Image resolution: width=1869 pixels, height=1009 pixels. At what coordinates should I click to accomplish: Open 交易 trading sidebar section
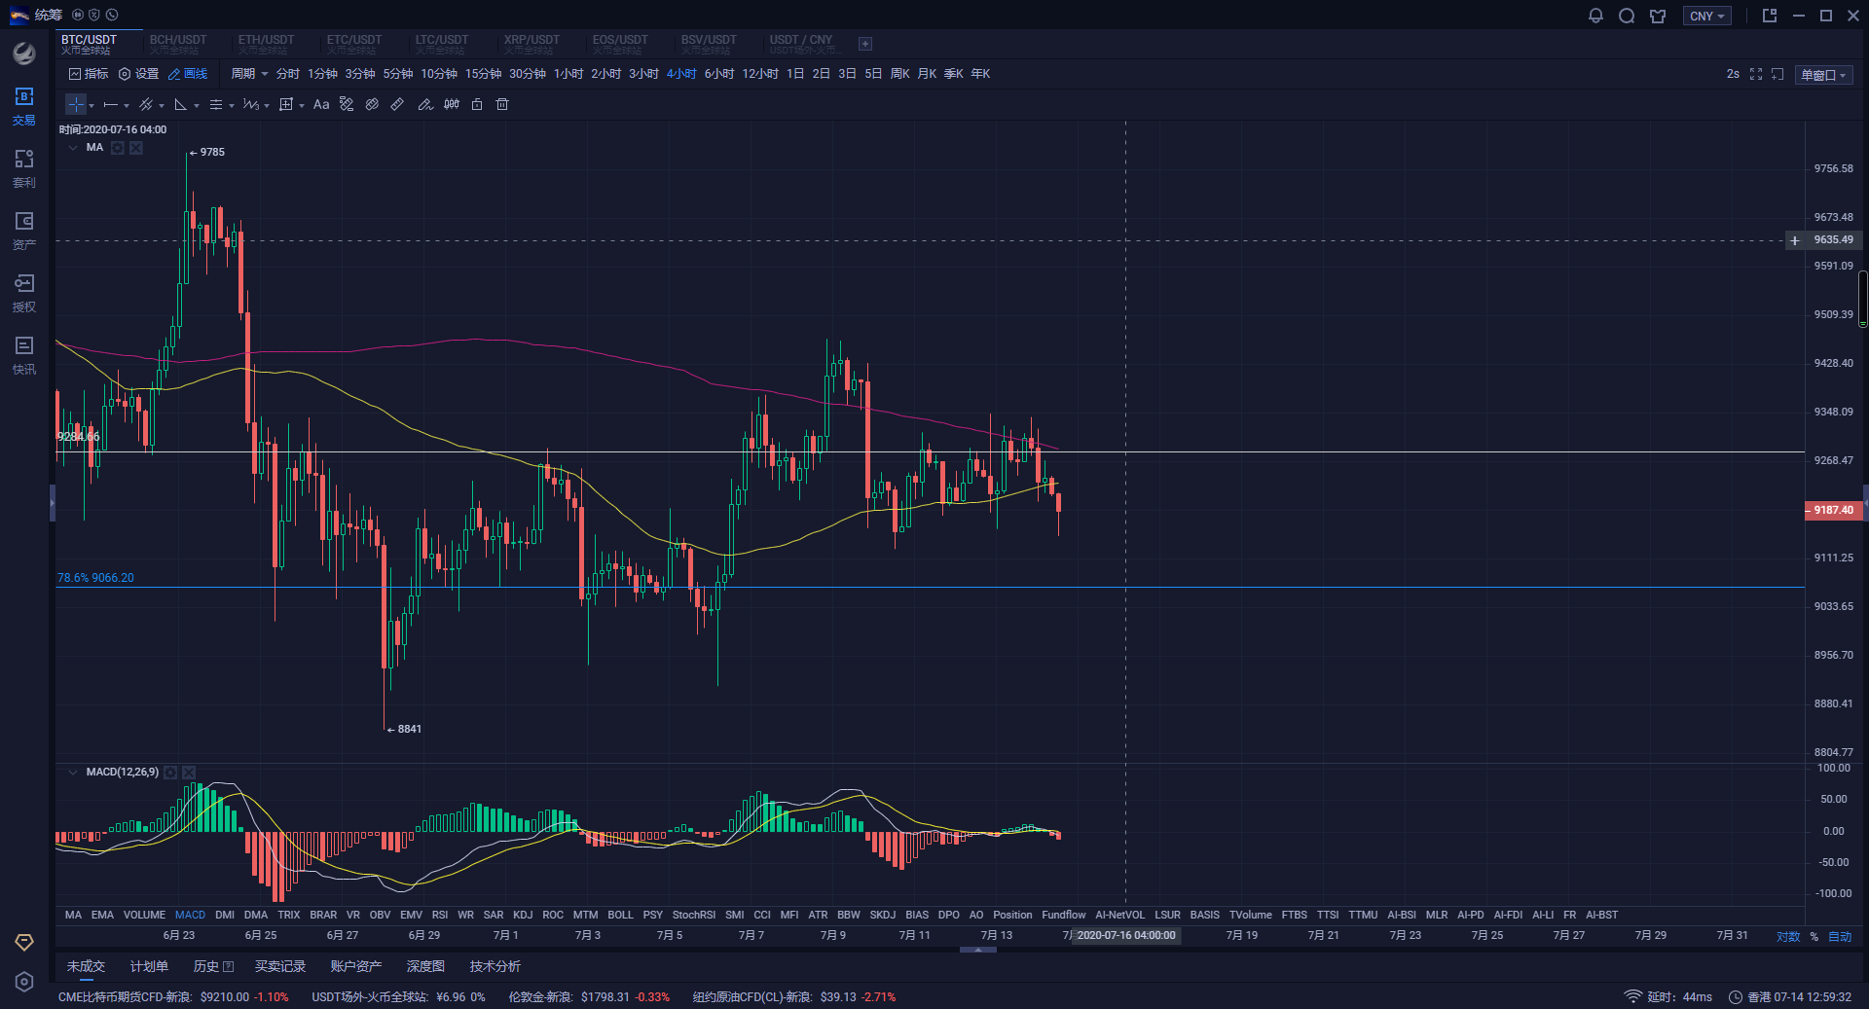click(x=24, y=106)
